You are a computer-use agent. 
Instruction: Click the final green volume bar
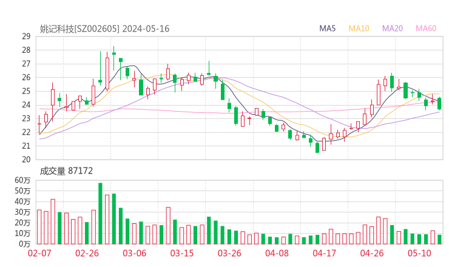439,240
